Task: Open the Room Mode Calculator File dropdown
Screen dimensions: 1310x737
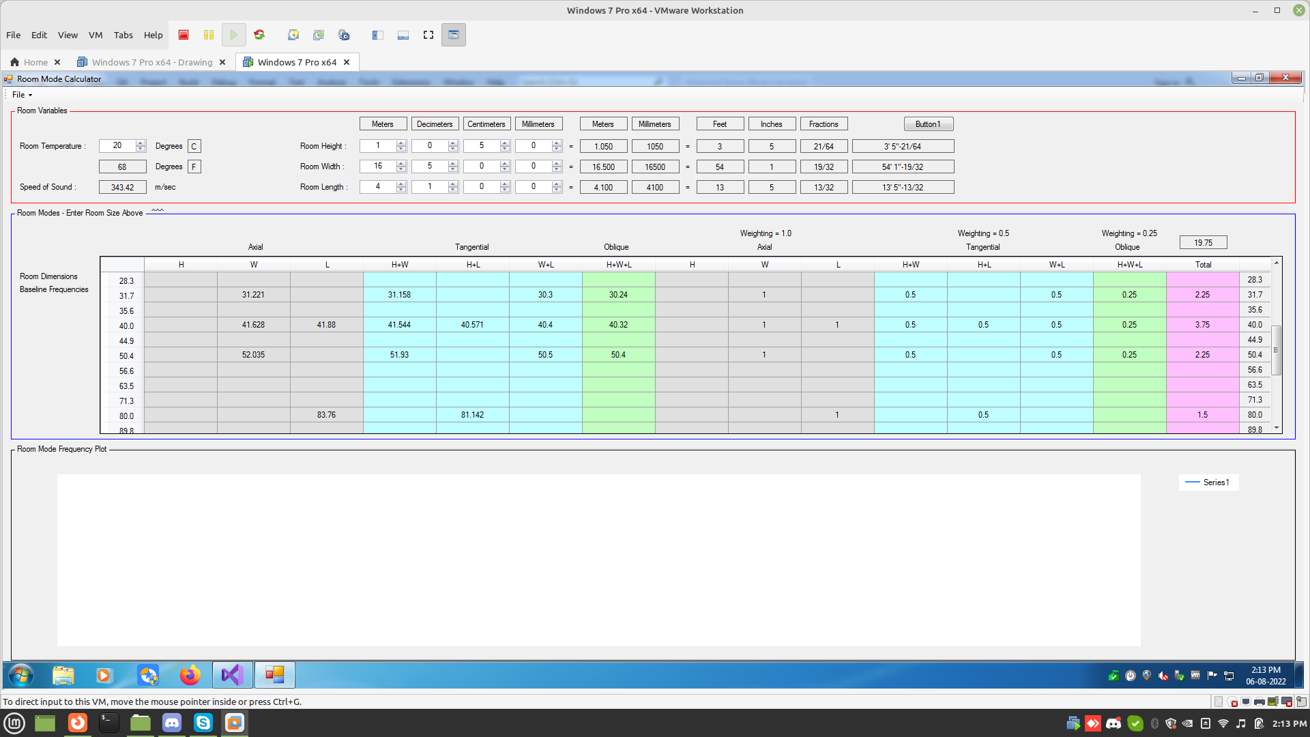Action: point(22,95)
